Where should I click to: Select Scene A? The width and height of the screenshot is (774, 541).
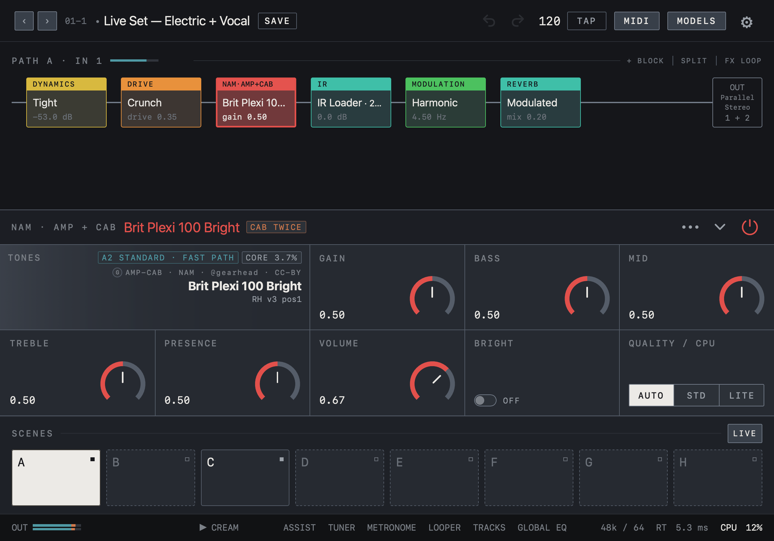pyautogui.click(x=56, y=477)
